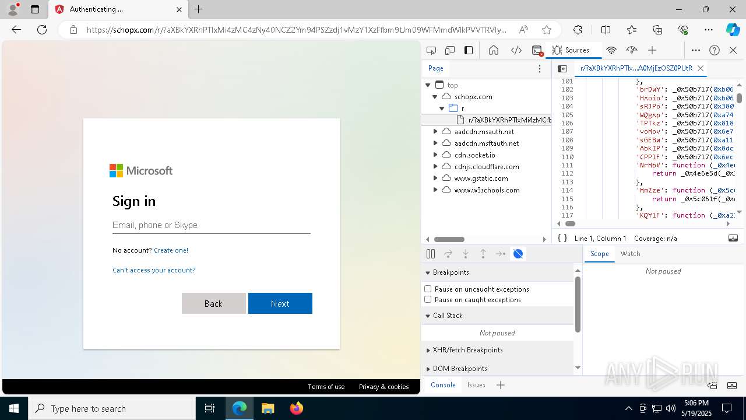Screen dimensions: 746x420
Task: Enable Pause on caught exceptions
Action: point(428,299)
